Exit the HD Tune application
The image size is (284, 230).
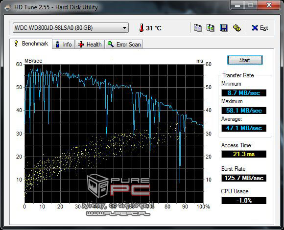click(260, 28)
